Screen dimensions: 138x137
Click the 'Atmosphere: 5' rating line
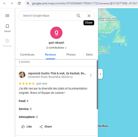click(28, 117)
